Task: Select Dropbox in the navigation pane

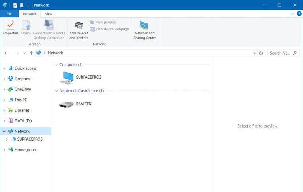Action: 22,79
